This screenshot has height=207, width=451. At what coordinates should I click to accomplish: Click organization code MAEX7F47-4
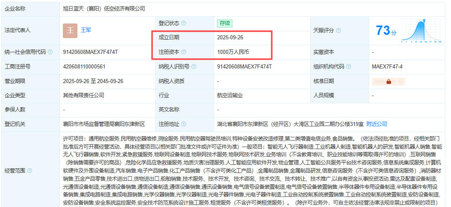pos(387,66)
